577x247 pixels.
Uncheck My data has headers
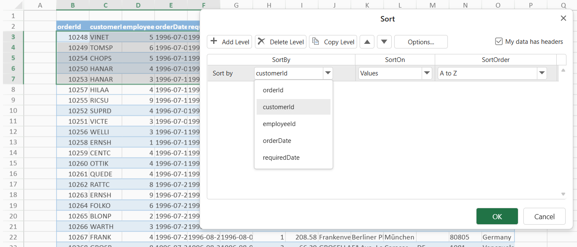[499, 41]
